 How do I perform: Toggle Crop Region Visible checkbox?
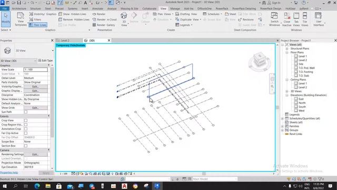coord(26,125)
